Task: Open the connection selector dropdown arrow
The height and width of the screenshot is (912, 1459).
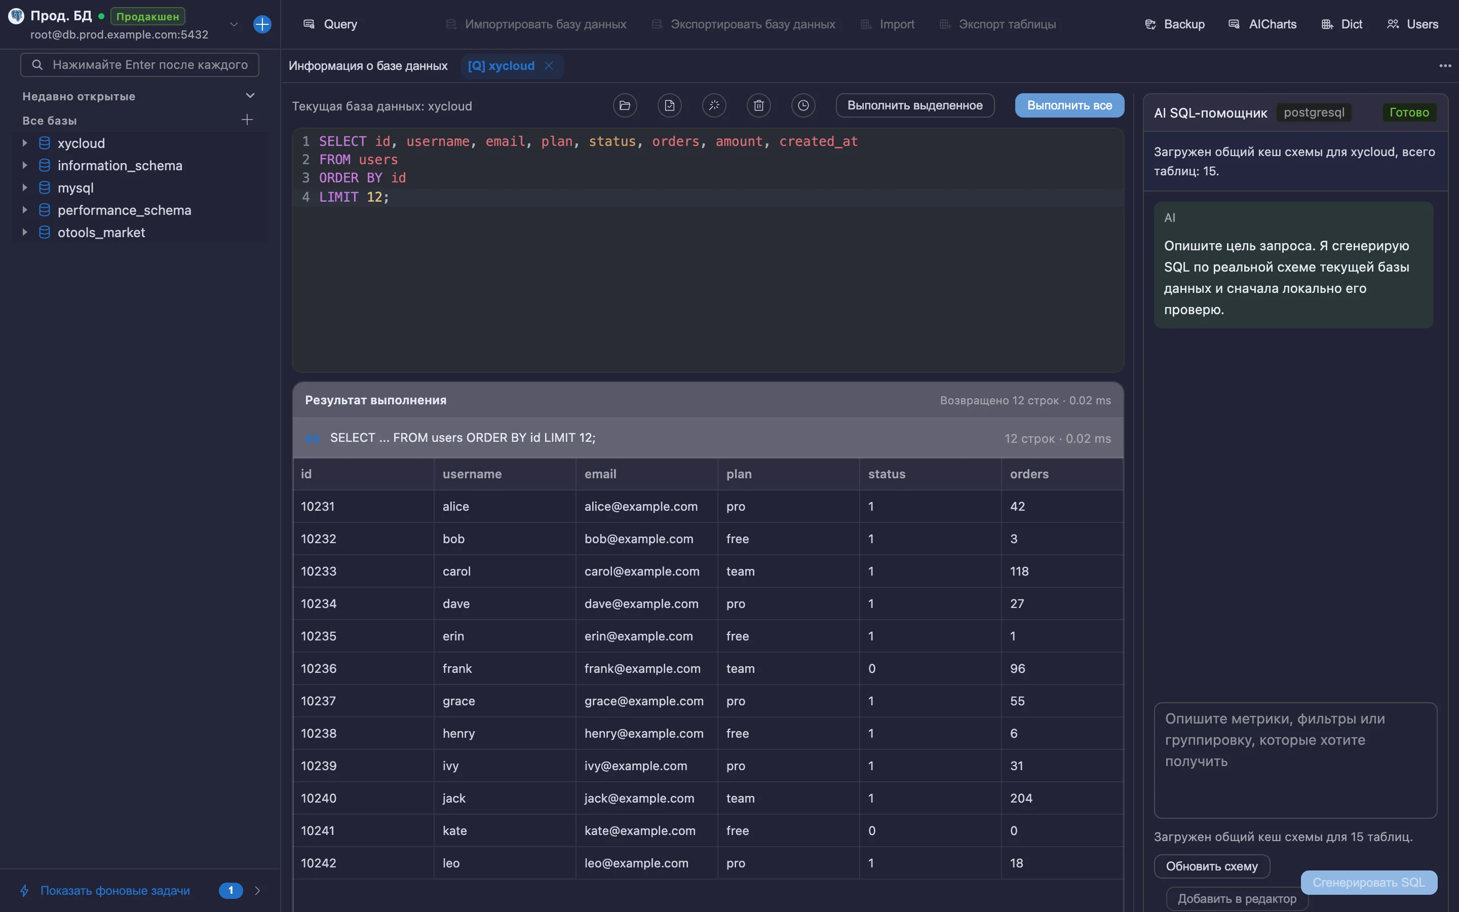Action: point(234,24)
